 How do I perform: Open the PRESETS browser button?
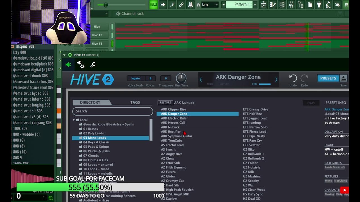click(x=328, y=78)
